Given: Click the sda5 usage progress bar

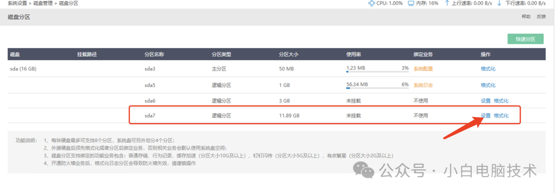Looking at the screenshot, I should (x=377, y=88).
